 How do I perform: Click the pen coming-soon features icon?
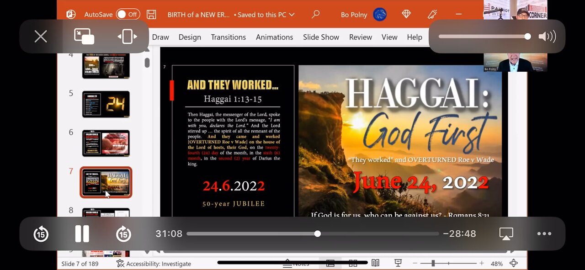(x=432, y=14)
